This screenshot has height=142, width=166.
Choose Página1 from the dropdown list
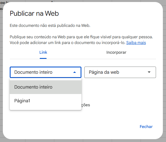click(45, 101)
